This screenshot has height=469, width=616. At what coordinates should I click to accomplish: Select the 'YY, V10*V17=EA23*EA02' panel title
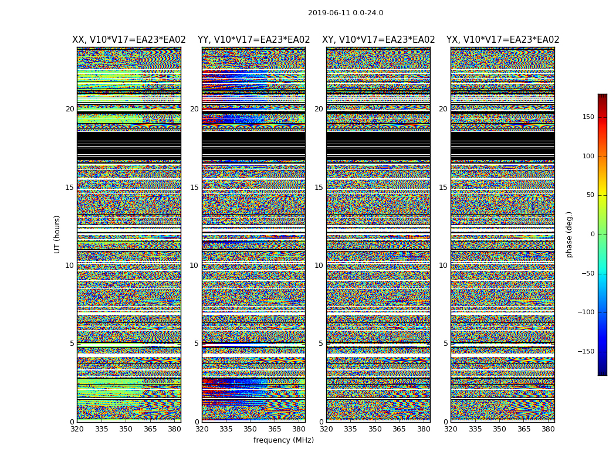pyautogui.click(x=254, y=40)
